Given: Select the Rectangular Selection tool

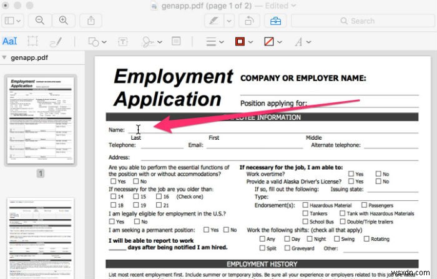Looking at the screenshot, I should coord(32,41).
